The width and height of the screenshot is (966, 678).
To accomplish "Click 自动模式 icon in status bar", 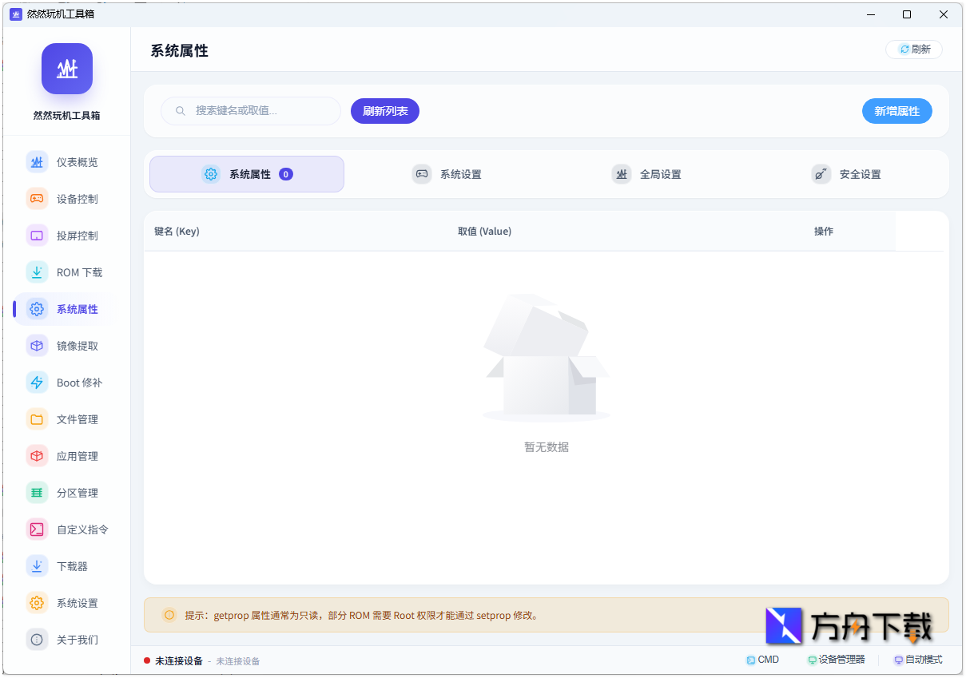I will (899, 660).
